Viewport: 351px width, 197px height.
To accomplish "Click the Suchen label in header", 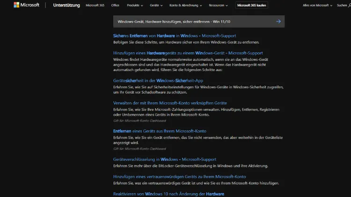I will [x=342, y=5].
